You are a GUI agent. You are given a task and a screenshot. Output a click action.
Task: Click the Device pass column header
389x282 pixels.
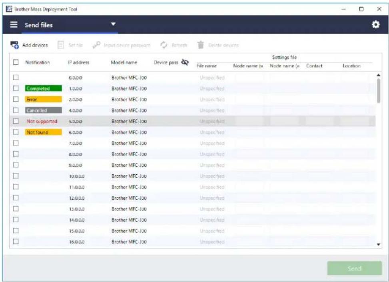(166, 62)
